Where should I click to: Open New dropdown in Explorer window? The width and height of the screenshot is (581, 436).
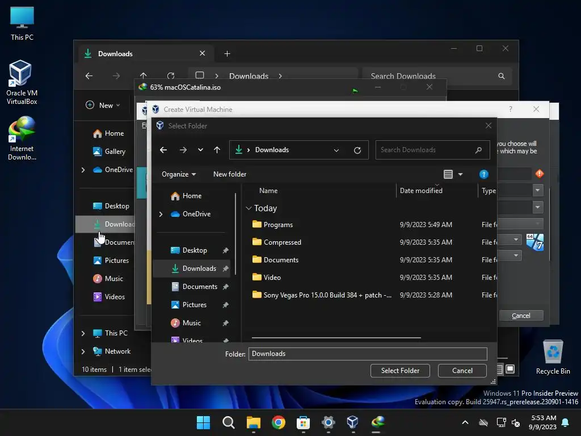(103, 105)
